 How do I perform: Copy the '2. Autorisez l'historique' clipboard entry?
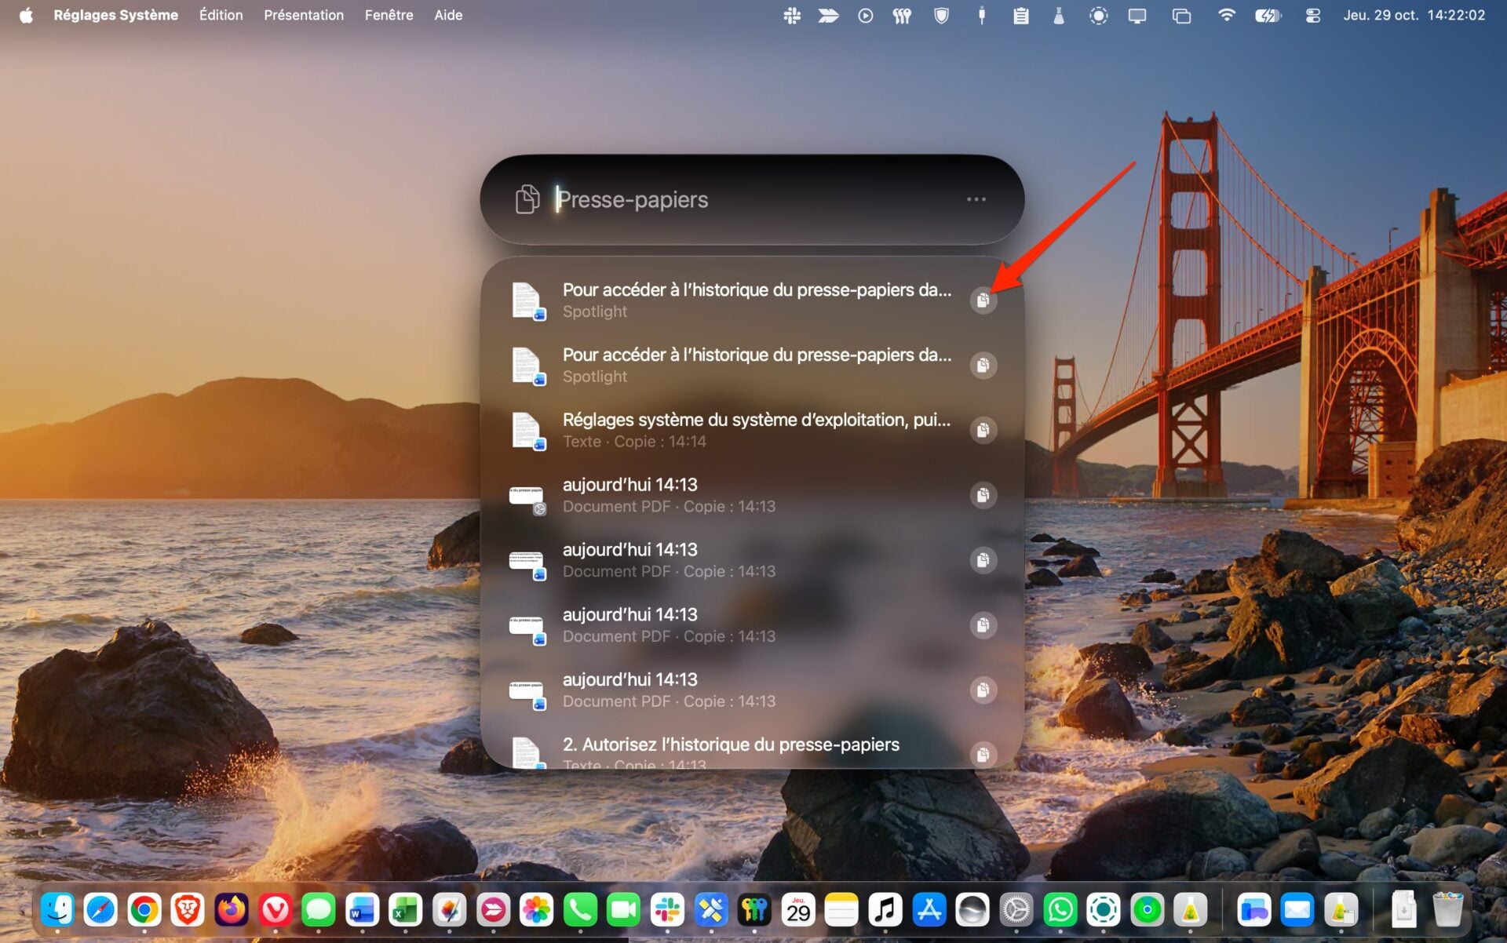pyautogui.click(x=983, y=755)
